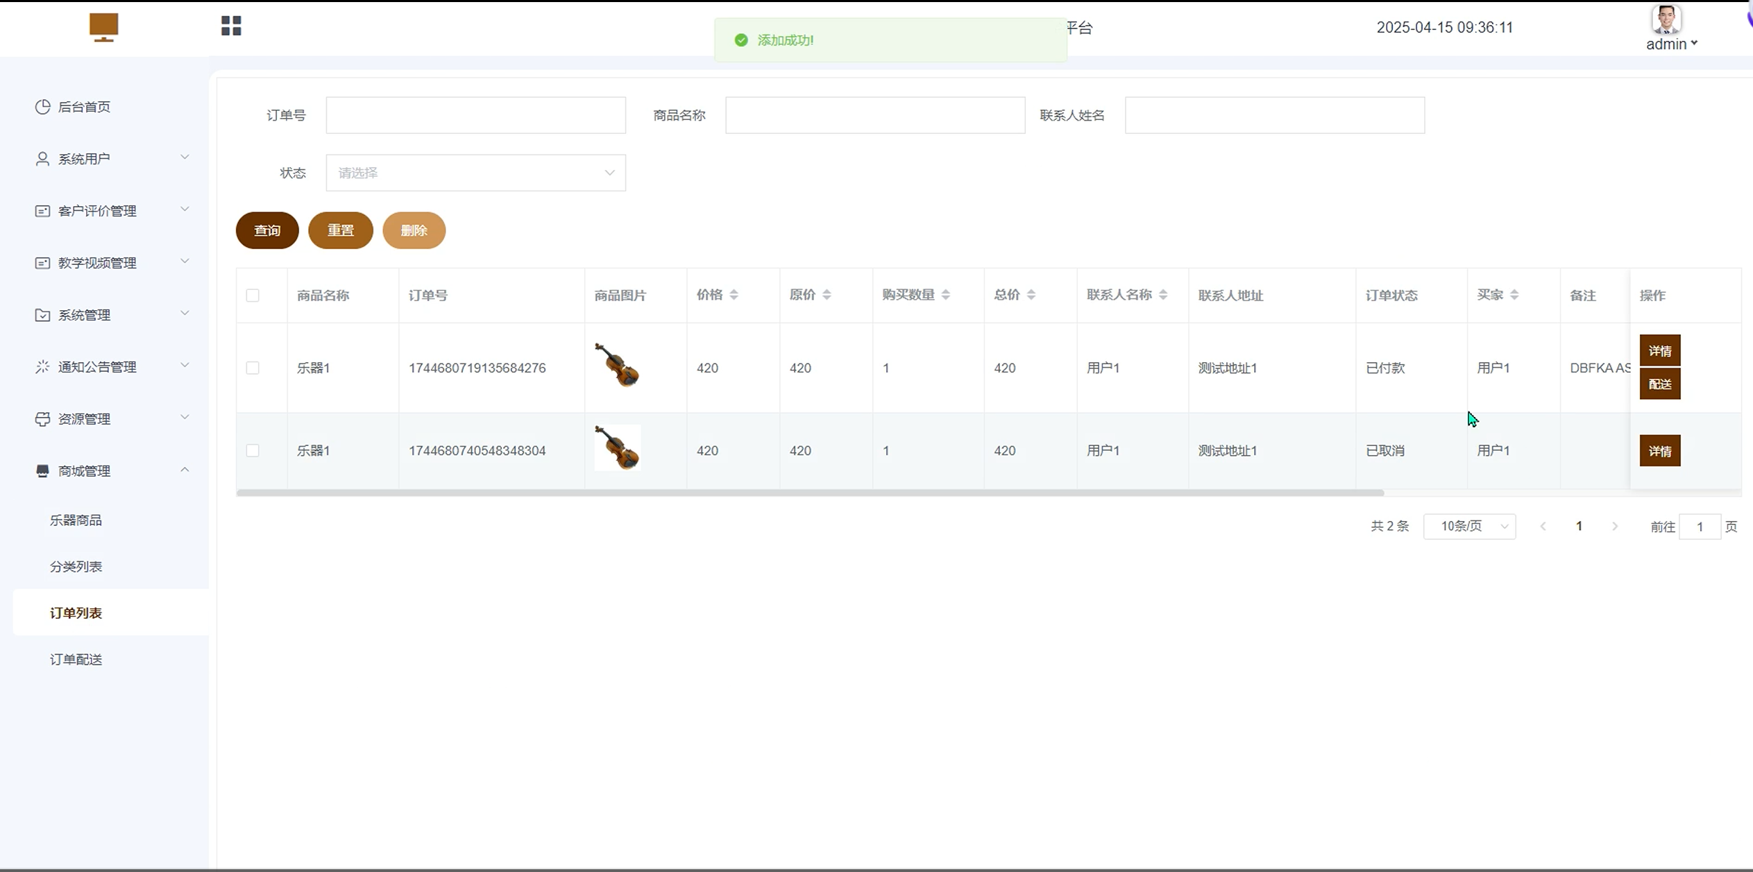Sort table by 价格 column arrows
This screenshot has height=872, width=1753.
(734, 295)
